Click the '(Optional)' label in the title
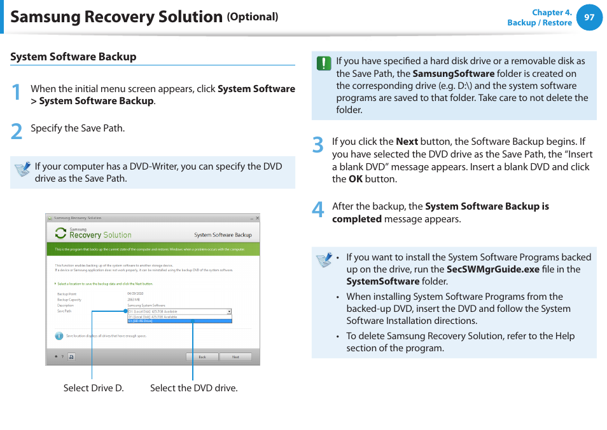 253,17
